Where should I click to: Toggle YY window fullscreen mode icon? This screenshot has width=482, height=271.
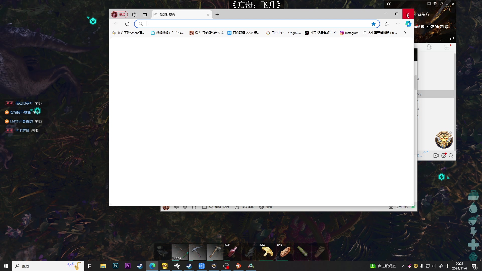pyautogui.click(x=441, y=4)
